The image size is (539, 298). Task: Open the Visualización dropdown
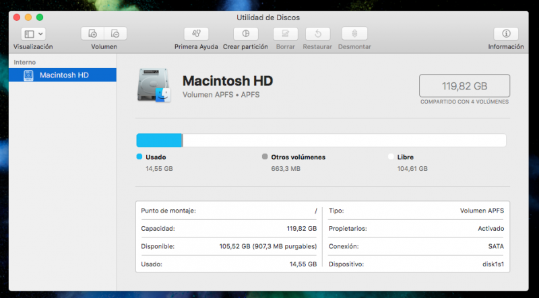pyautogui.click(x=32, y=34)
